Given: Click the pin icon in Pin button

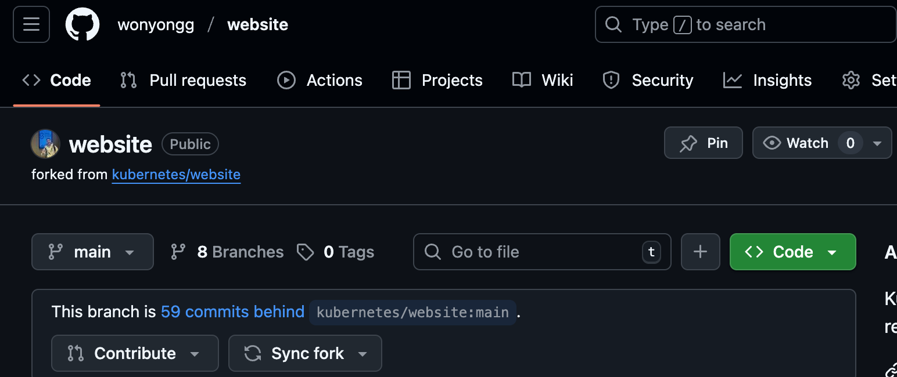Looking at the screenshot, I should click(688, 143).
